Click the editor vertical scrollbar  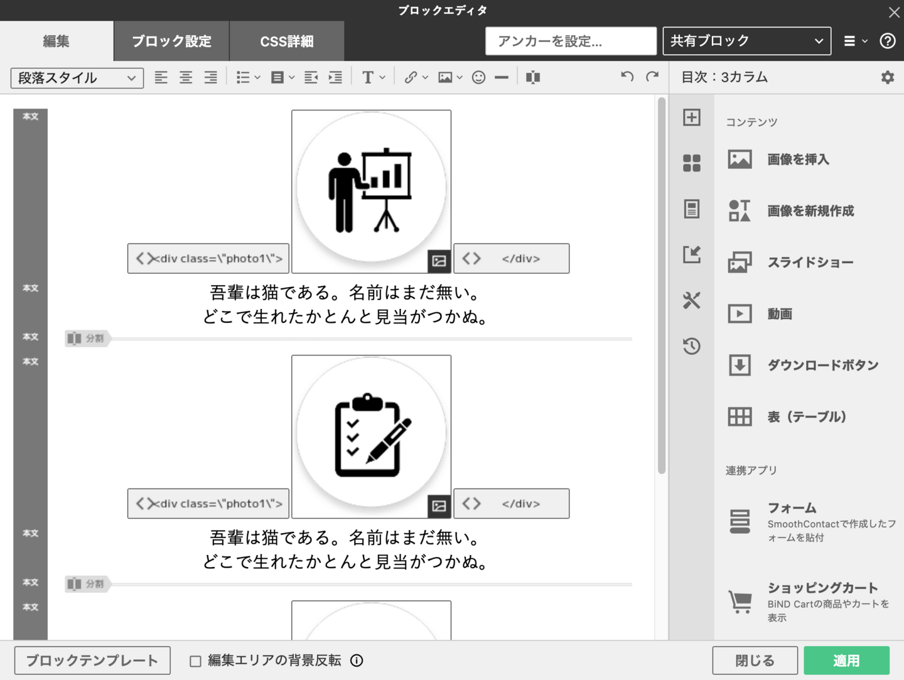[x=661, y=286]
